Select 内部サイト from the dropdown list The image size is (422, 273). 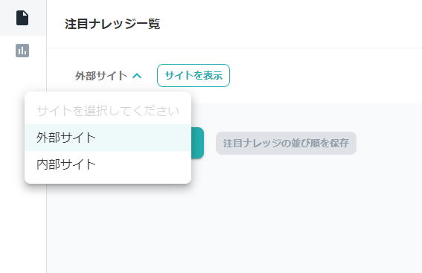[x=108, y=164]
